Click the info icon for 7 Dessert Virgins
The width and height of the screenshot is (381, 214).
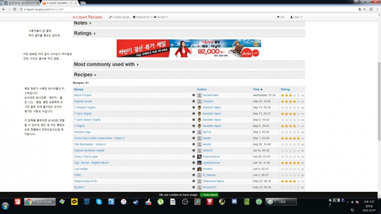coord(194,107)
